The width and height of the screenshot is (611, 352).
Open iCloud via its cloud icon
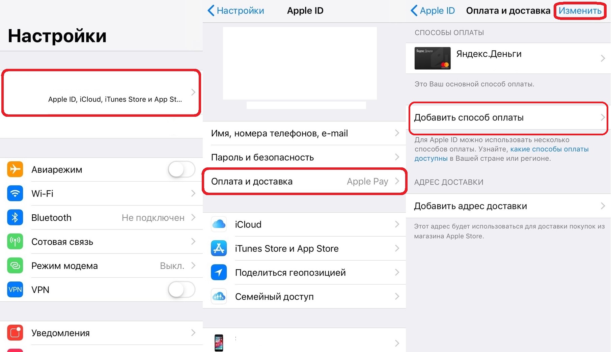[x=219, y=224]
